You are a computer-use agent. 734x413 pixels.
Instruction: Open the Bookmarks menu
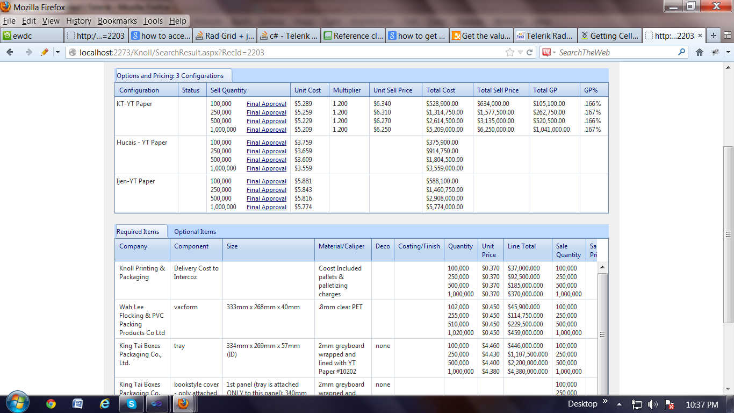[x=118, y=21]
